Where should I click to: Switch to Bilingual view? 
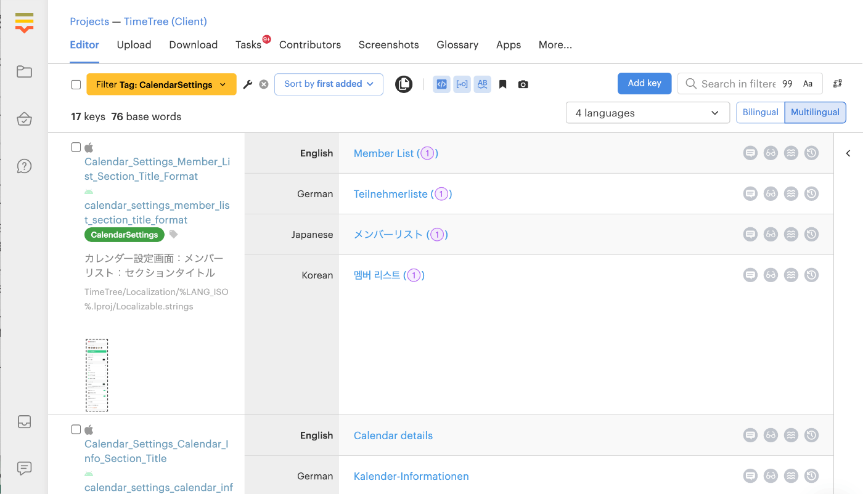coord(760,113)
